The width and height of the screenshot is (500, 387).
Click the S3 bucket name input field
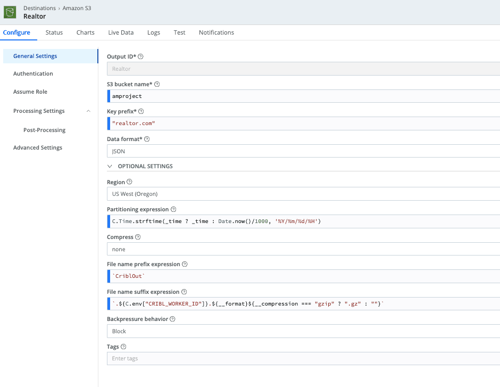click(303, 96)
